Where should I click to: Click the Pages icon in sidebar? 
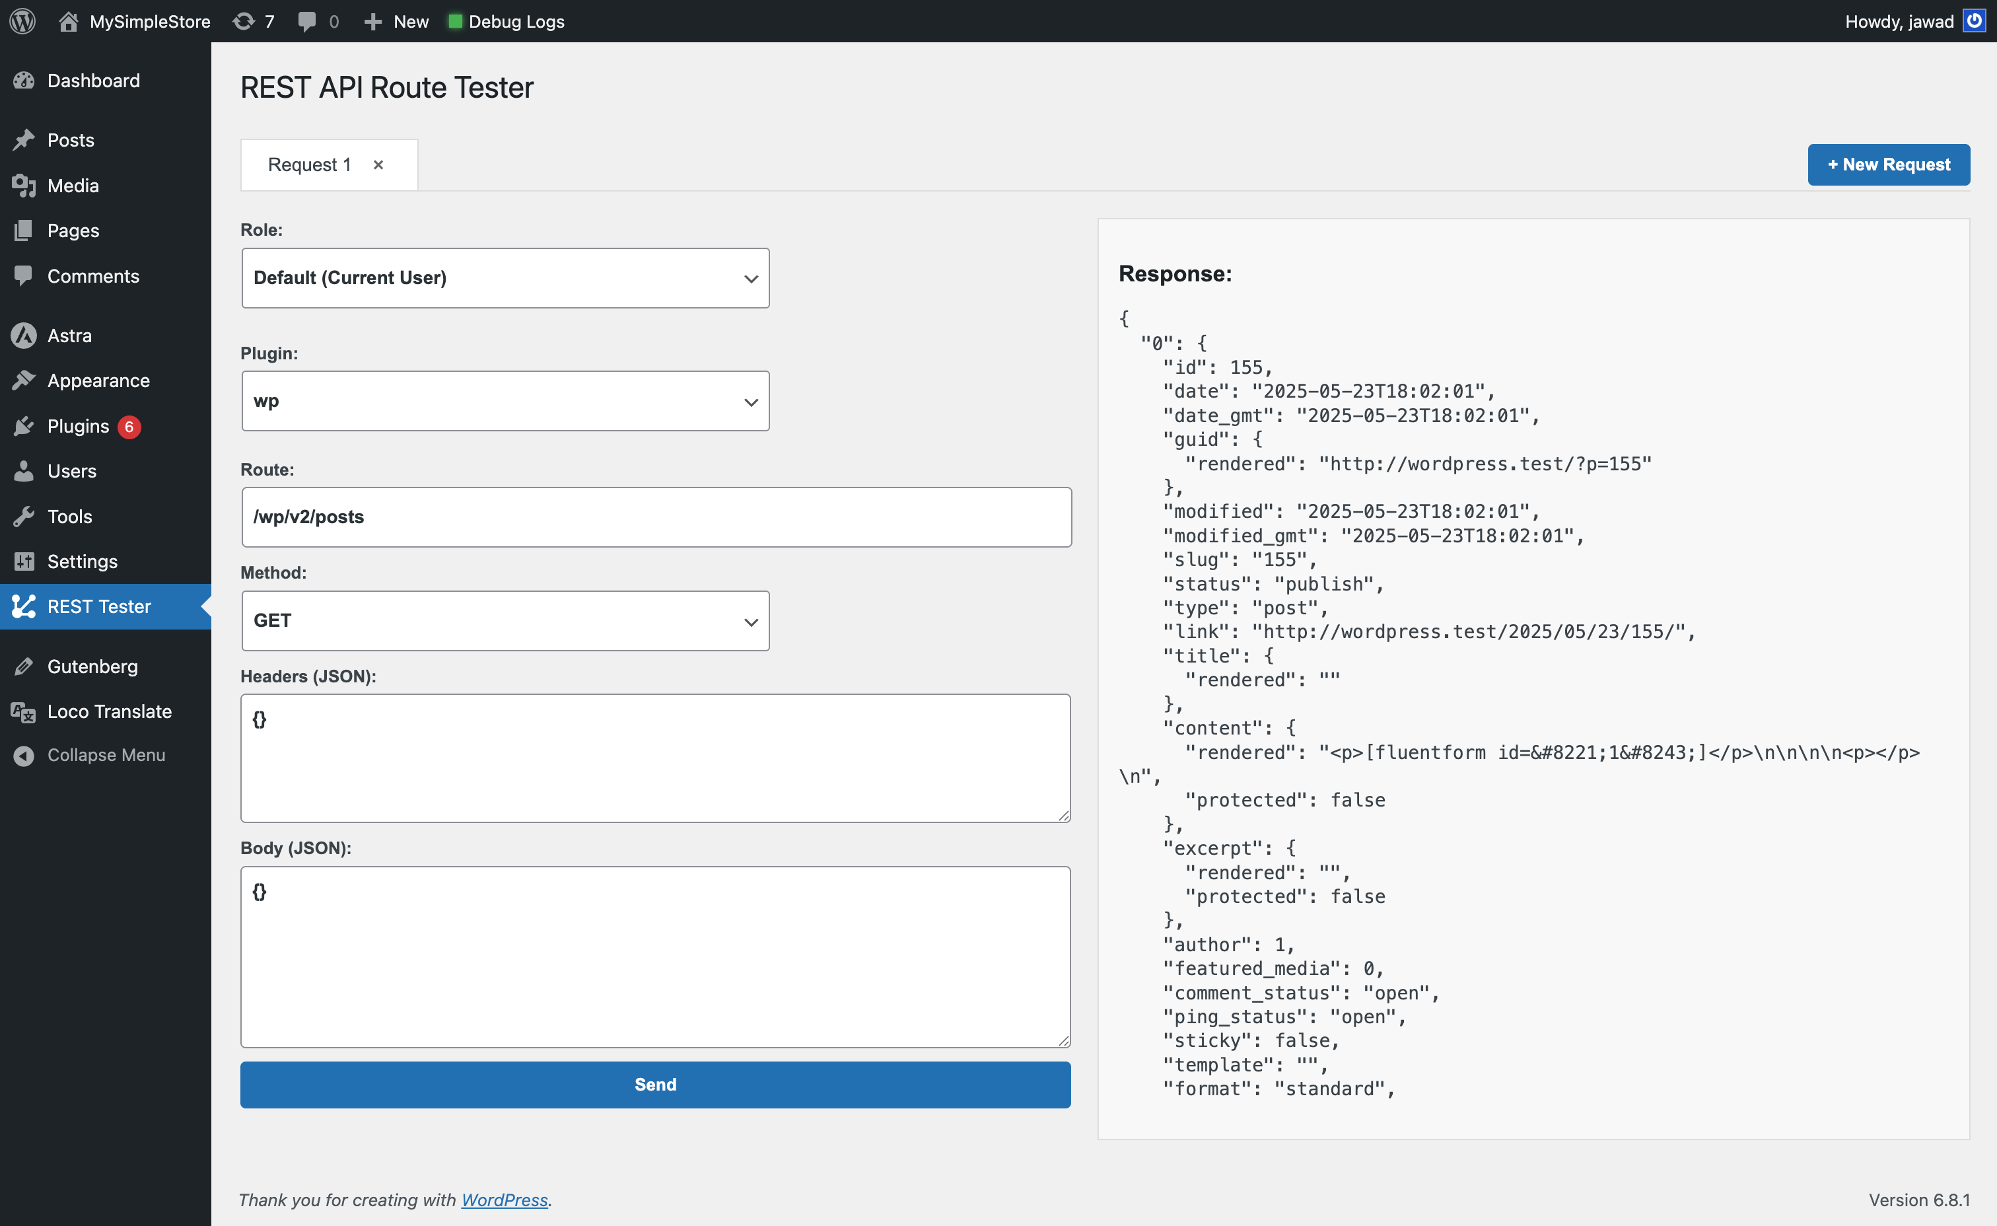point(24,231)
